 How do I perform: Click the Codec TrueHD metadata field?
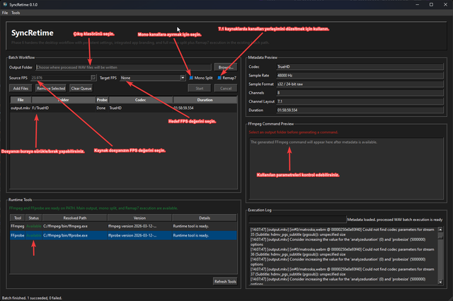(360, 67)
